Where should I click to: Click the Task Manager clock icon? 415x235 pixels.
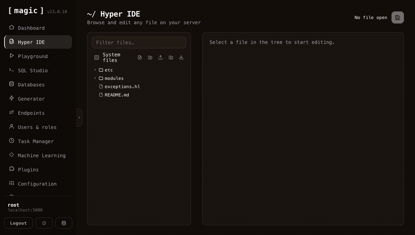click(11, 141)
